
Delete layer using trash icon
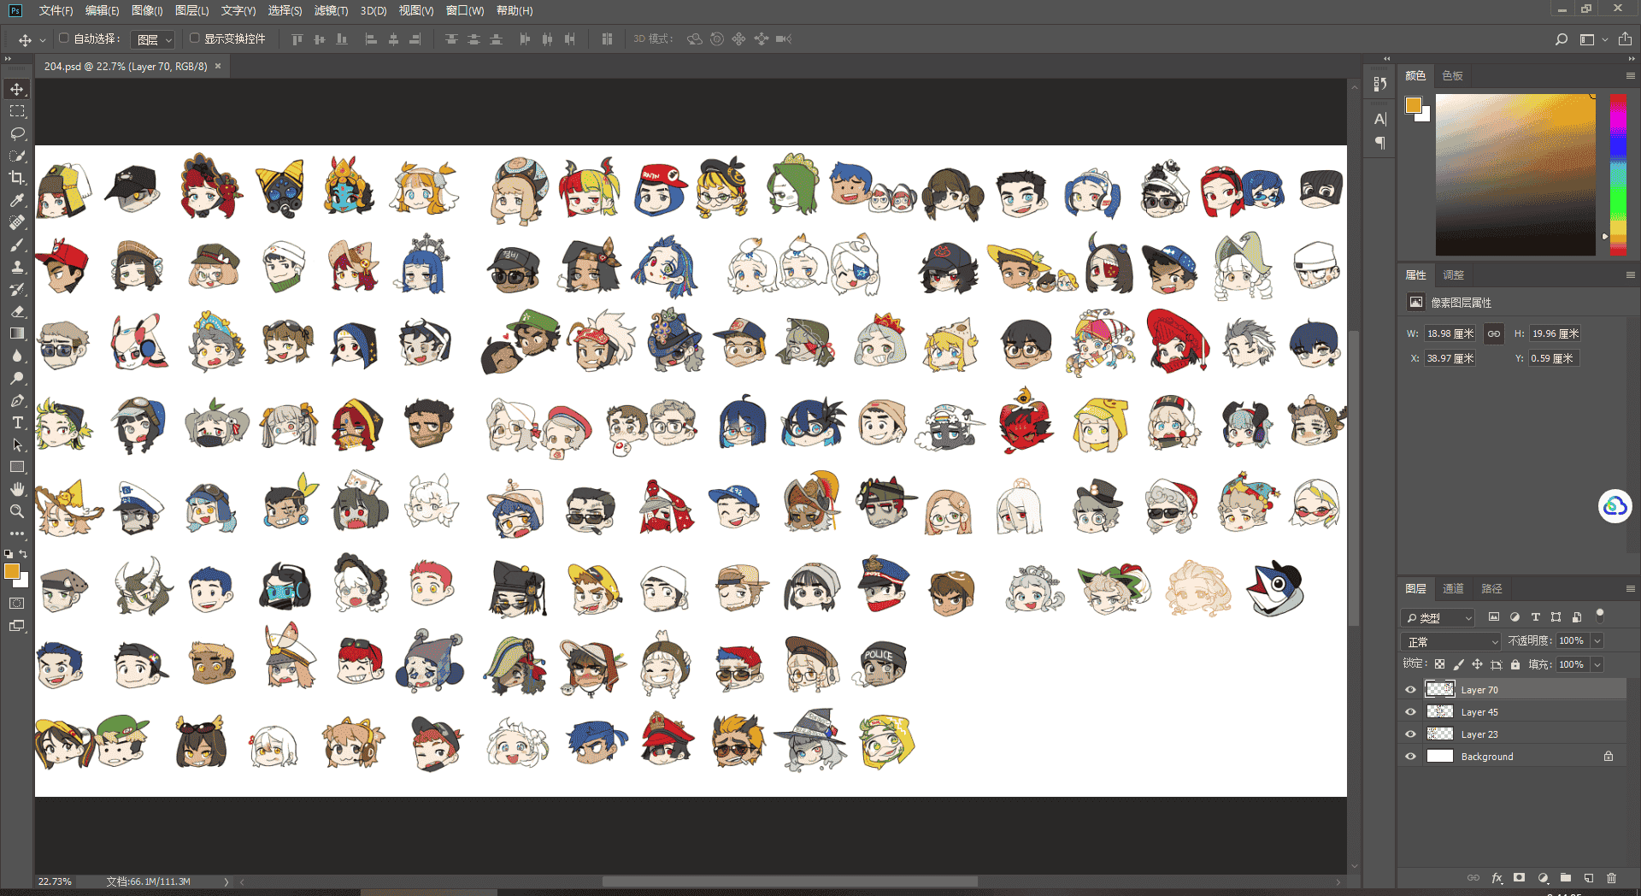click(x=1611, y=878)
